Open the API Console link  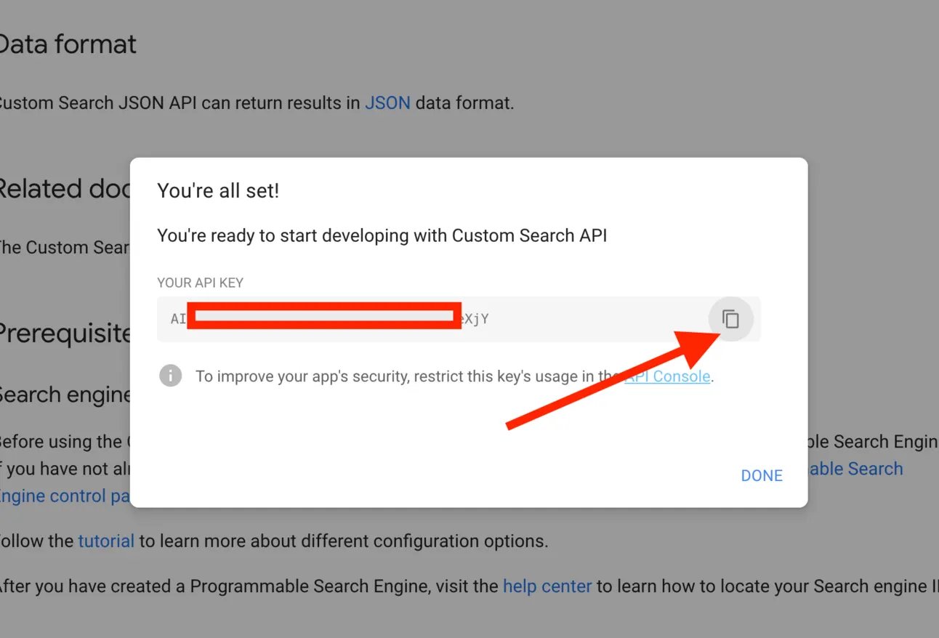(x=667, y=376)
